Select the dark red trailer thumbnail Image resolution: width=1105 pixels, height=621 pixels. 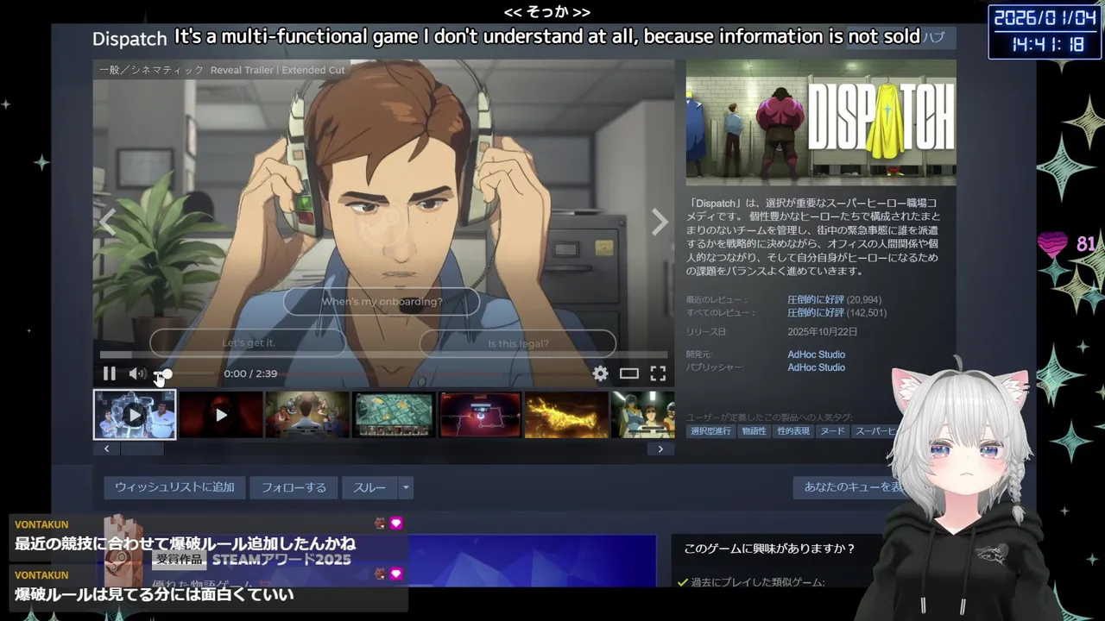[x=221, y=415]
